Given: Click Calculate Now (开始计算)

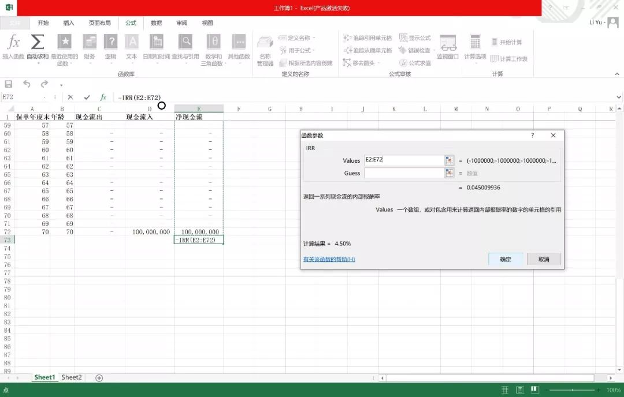Looking at the screenshot, I should tap(506, 42).
